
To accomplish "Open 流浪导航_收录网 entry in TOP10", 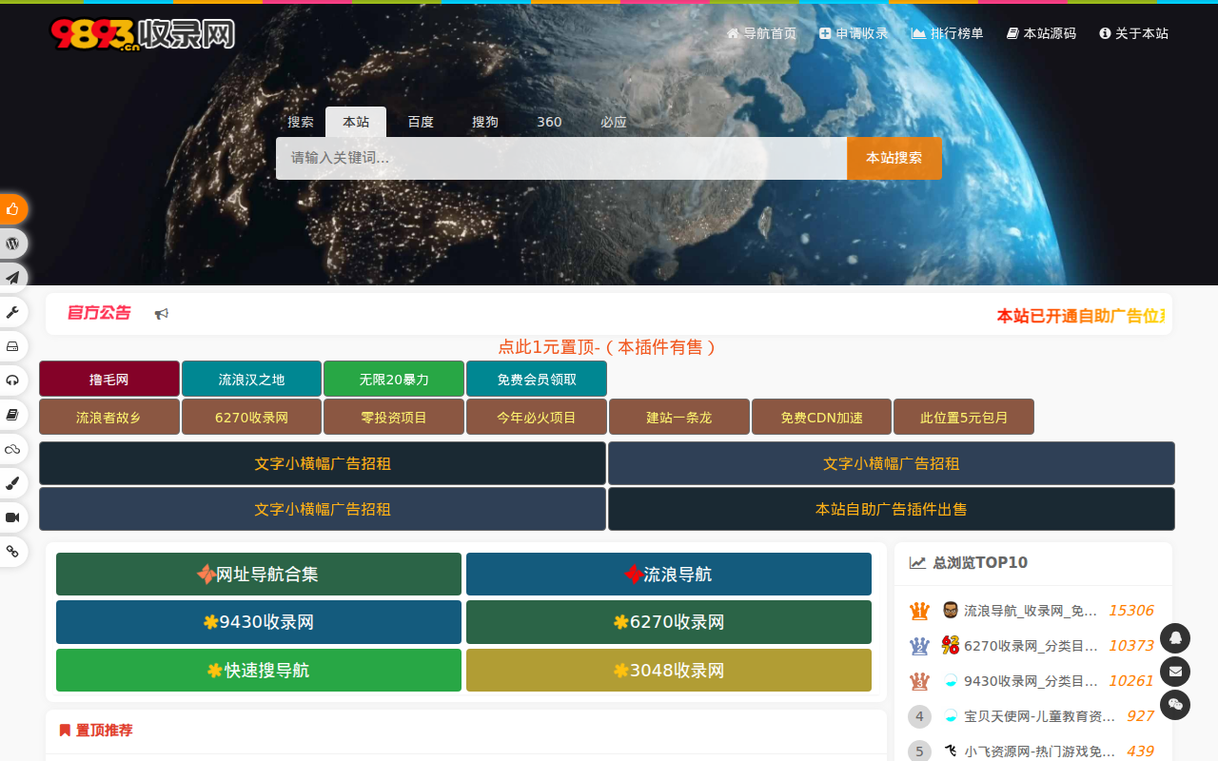I will [1031, 611].
